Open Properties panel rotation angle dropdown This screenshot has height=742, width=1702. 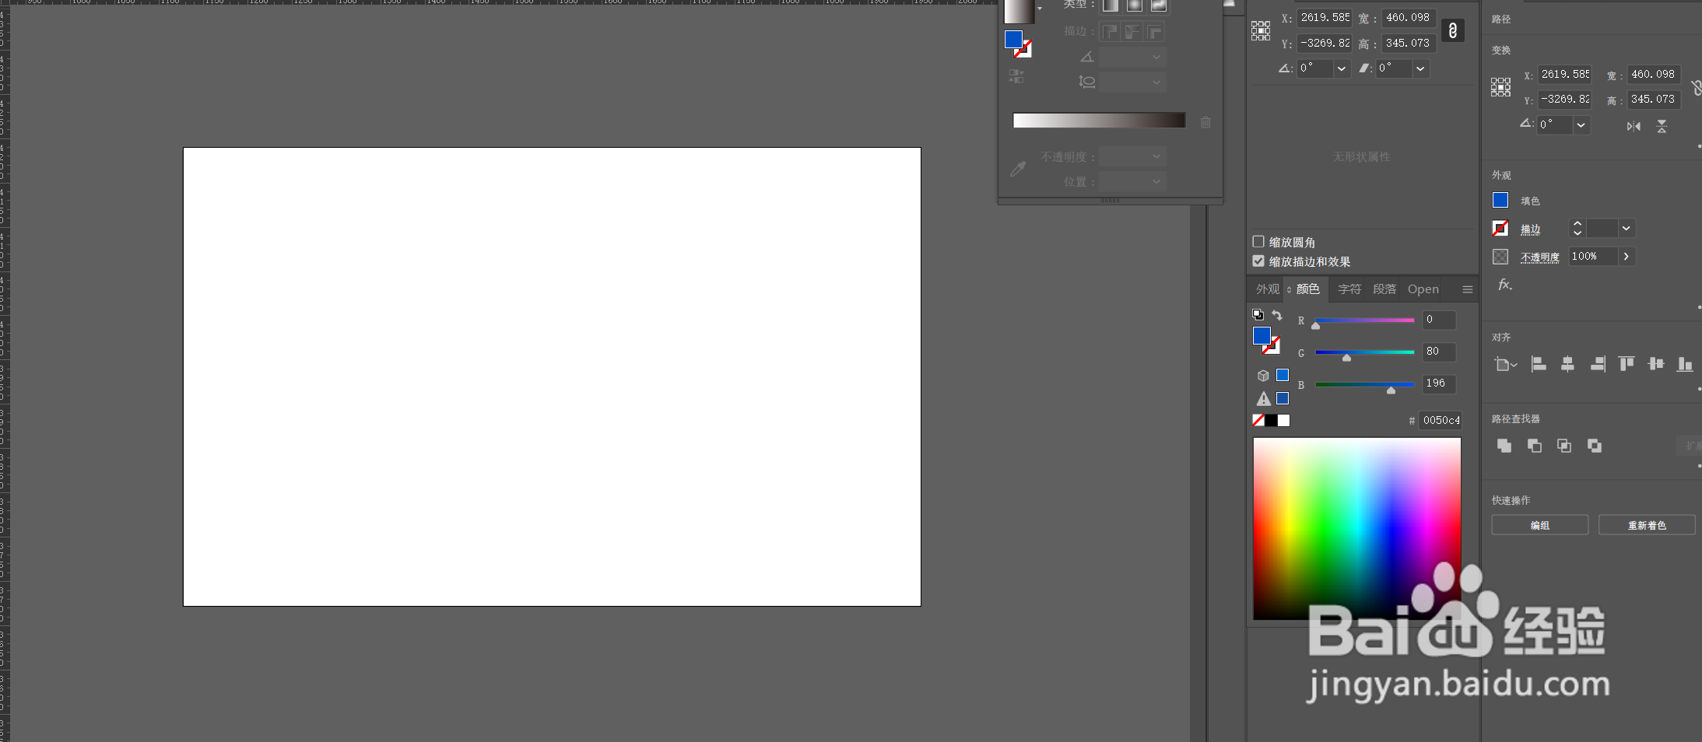tap(1581, 124)
